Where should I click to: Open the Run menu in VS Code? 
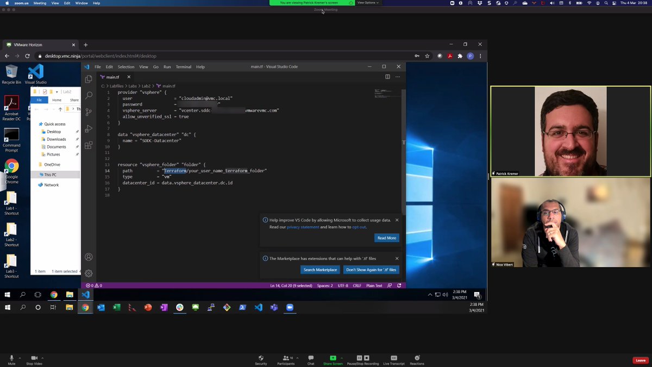pos(167,67)
